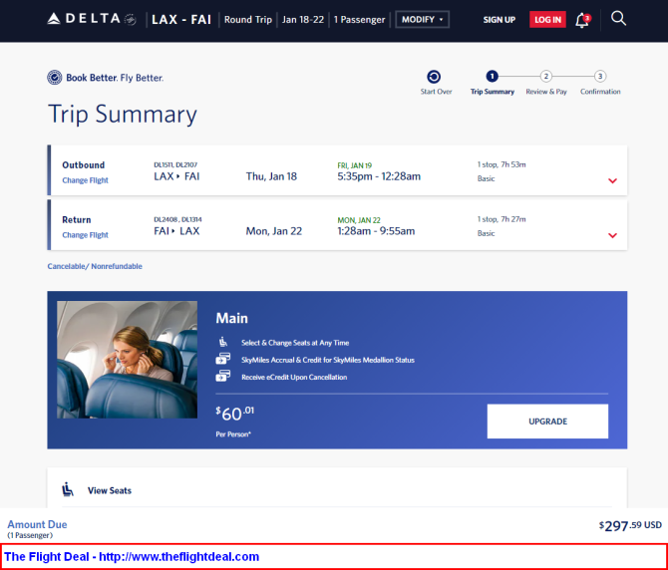Image resolution: width=668 pixels, height=570 pixels.
Task: Click the LAX - FAI route in header
Action: pyautogui.click(x=181, y=20)
